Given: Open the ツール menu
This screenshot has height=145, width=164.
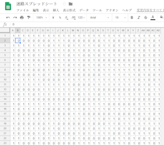Looking at the screenshot, I should (97, 10).
